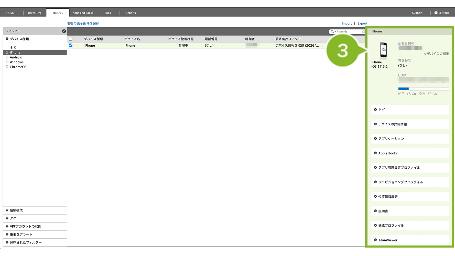This screenshot has width=455, height=256.
Task: Click 現在の表示条件を保存 link
Action: (x=83, y=23)
